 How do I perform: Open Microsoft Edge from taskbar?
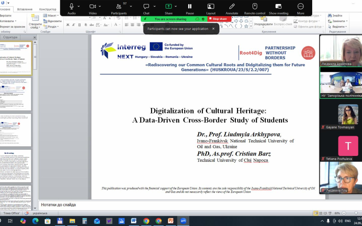(35, 221)
